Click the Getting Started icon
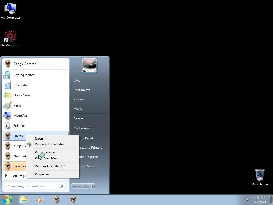273x205 pixels. (7, 75)
